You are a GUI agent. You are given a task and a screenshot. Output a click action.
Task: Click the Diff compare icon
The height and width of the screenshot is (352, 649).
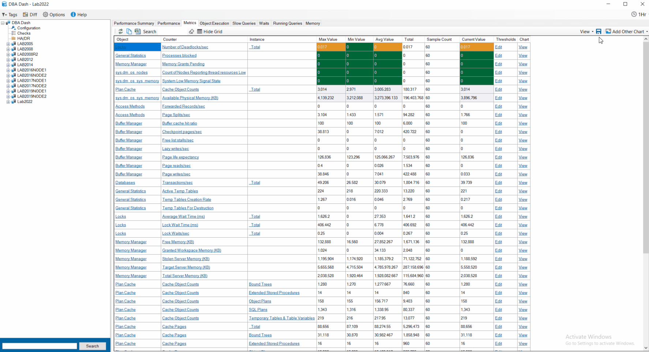click(25, 15)
